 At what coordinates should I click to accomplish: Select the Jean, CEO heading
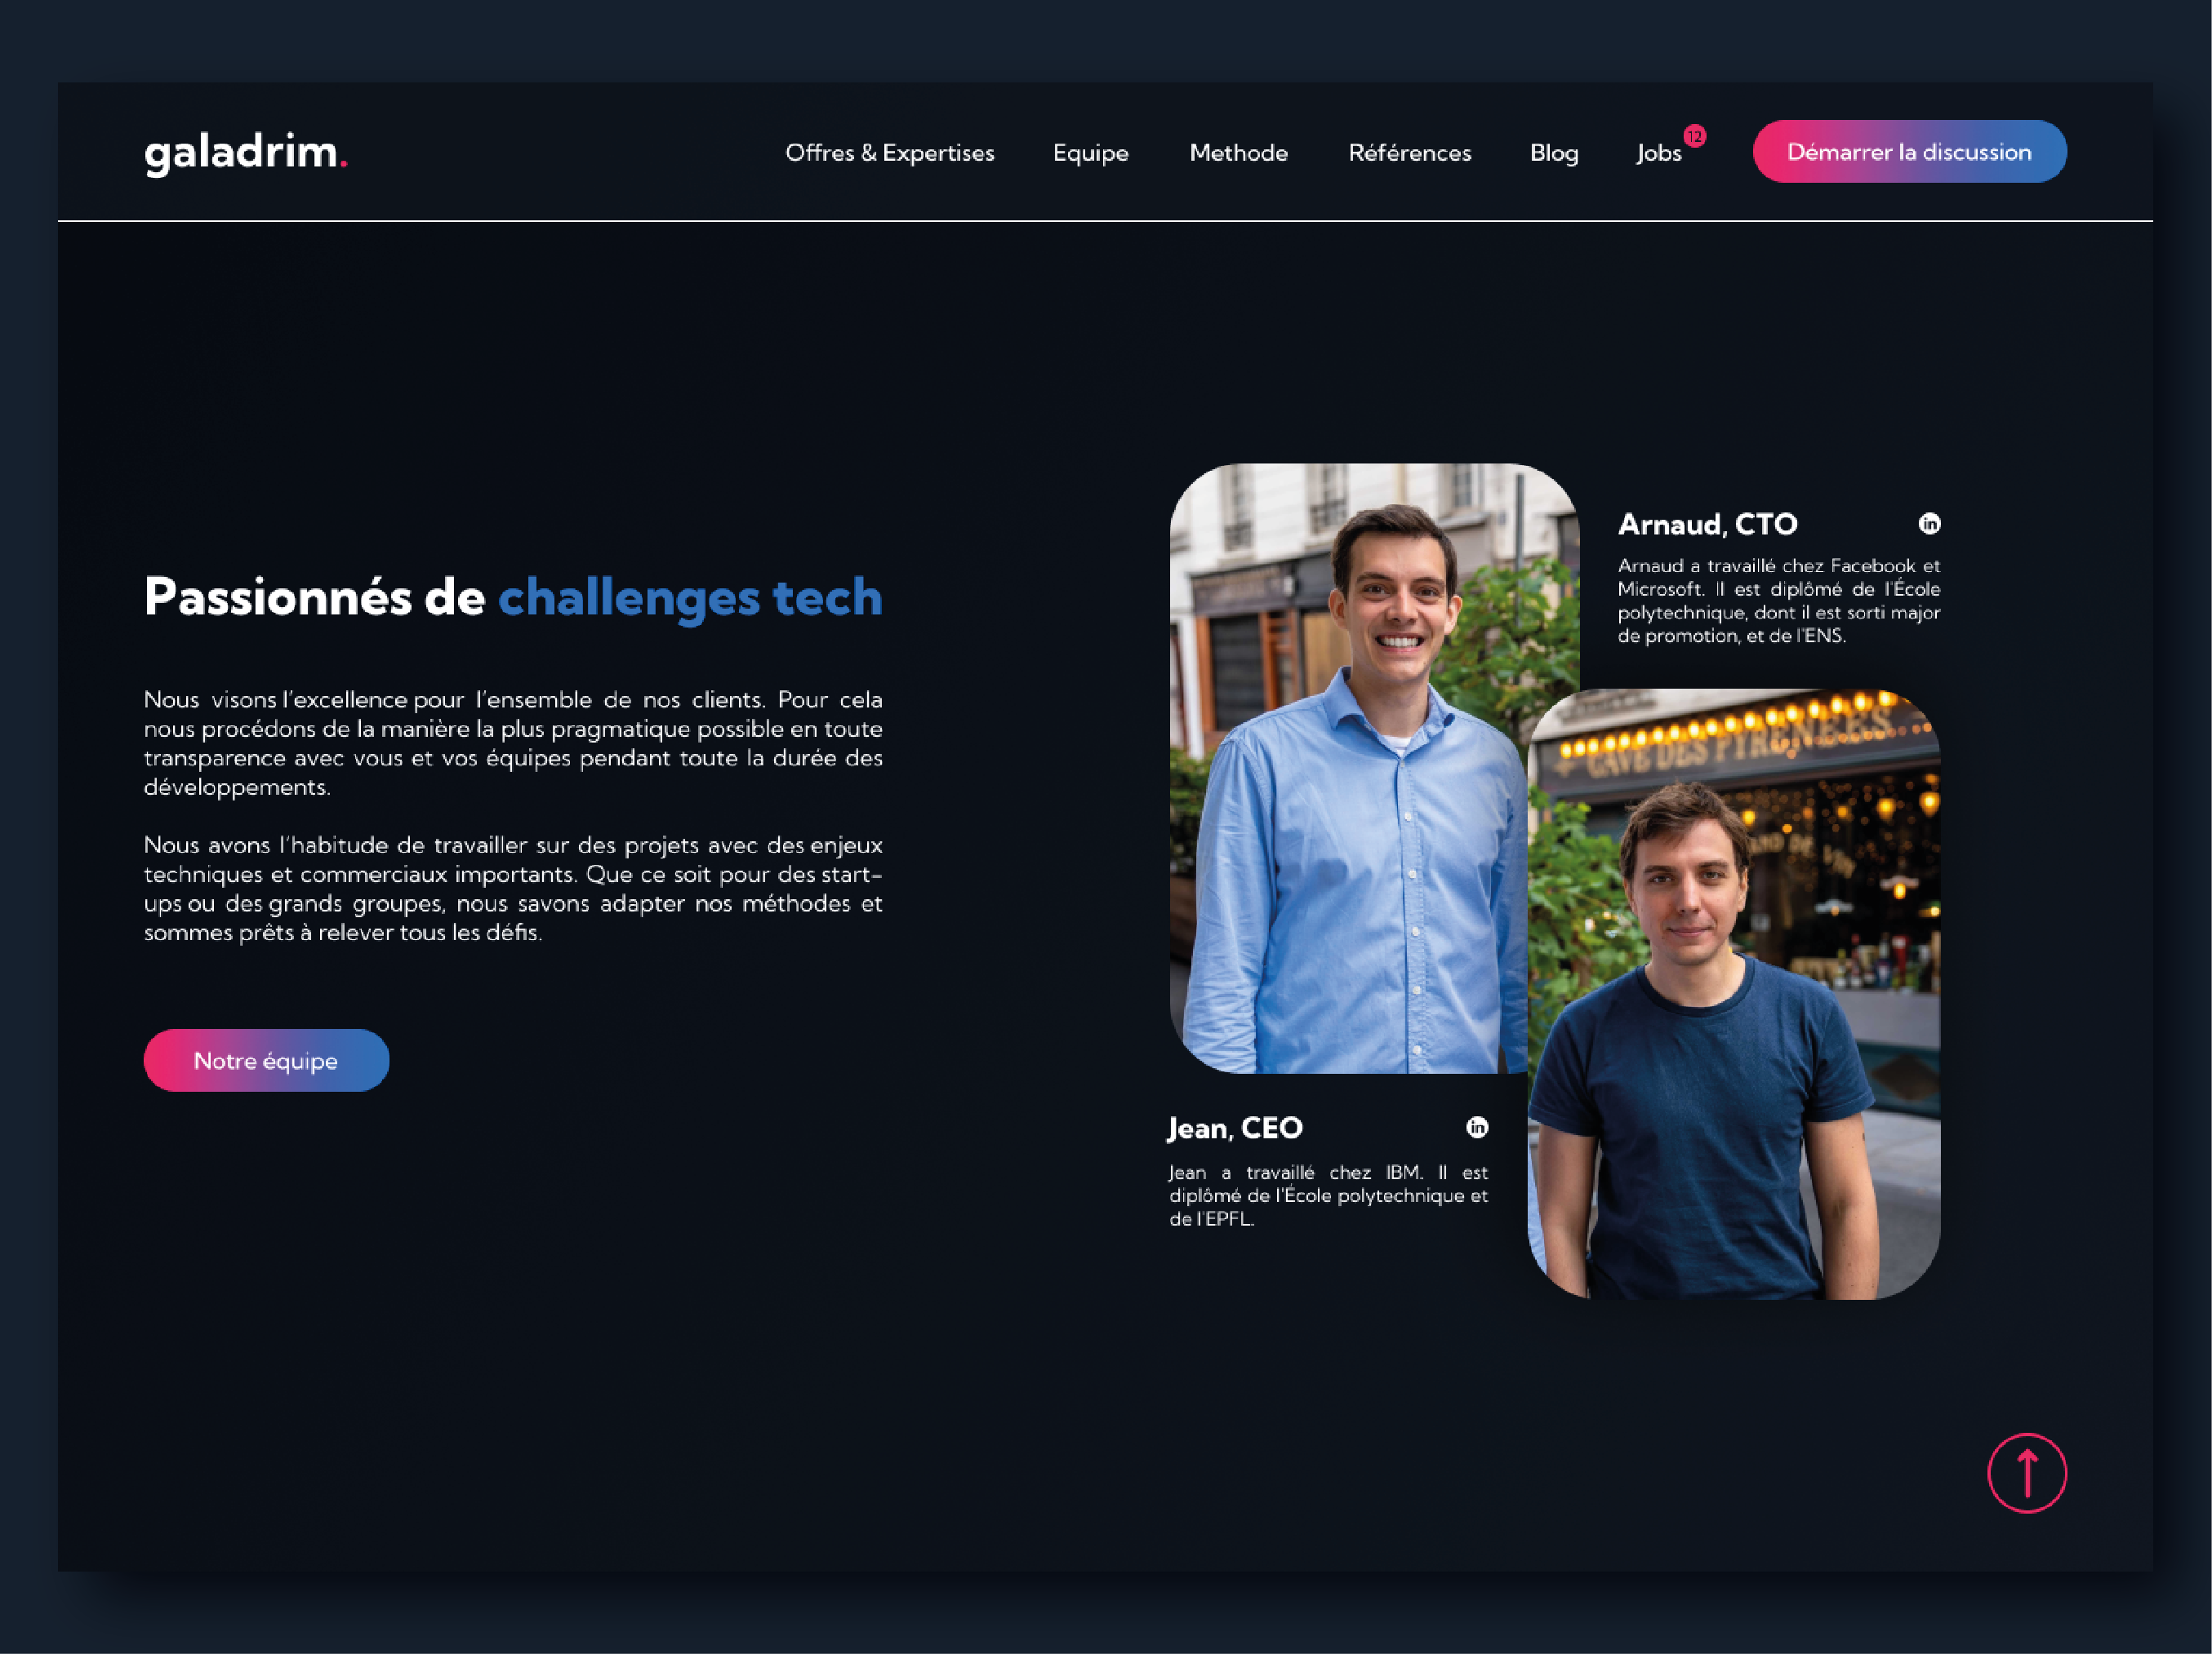point(1235,1129)
